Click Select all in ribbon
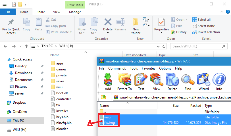This screenshot has width=231, height=136. [x=201, y=20]
